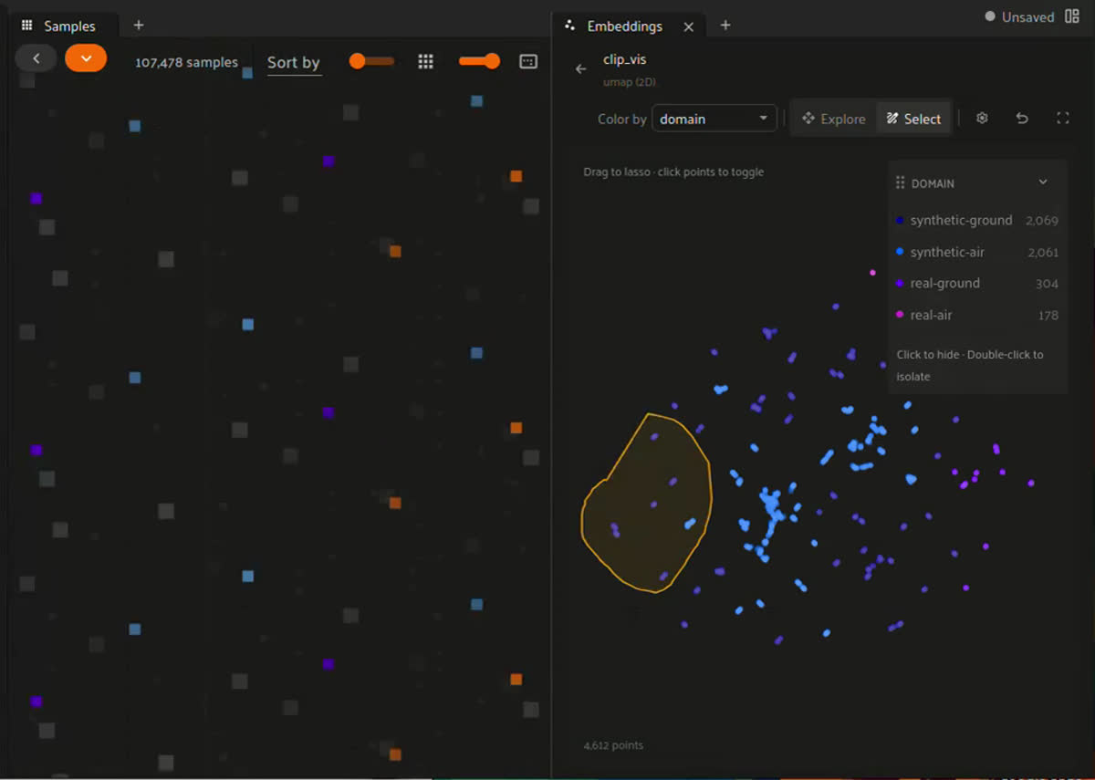Screen dimensions: 1095x780
Task: Go back from the clip_vis embedding
Action: (x=581, y=68)
